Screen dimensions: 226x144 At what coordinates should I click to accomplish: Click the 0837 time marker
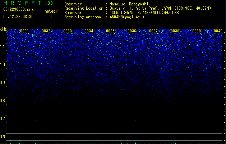click(153, 31)
